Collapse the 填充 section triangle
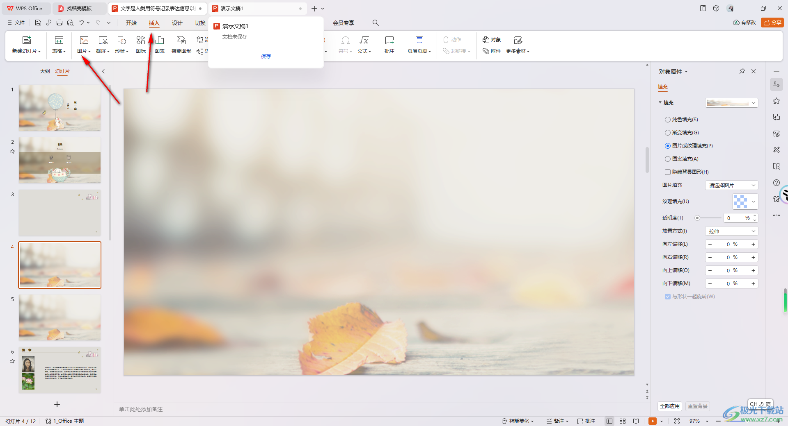 click(x=660, y=103)
